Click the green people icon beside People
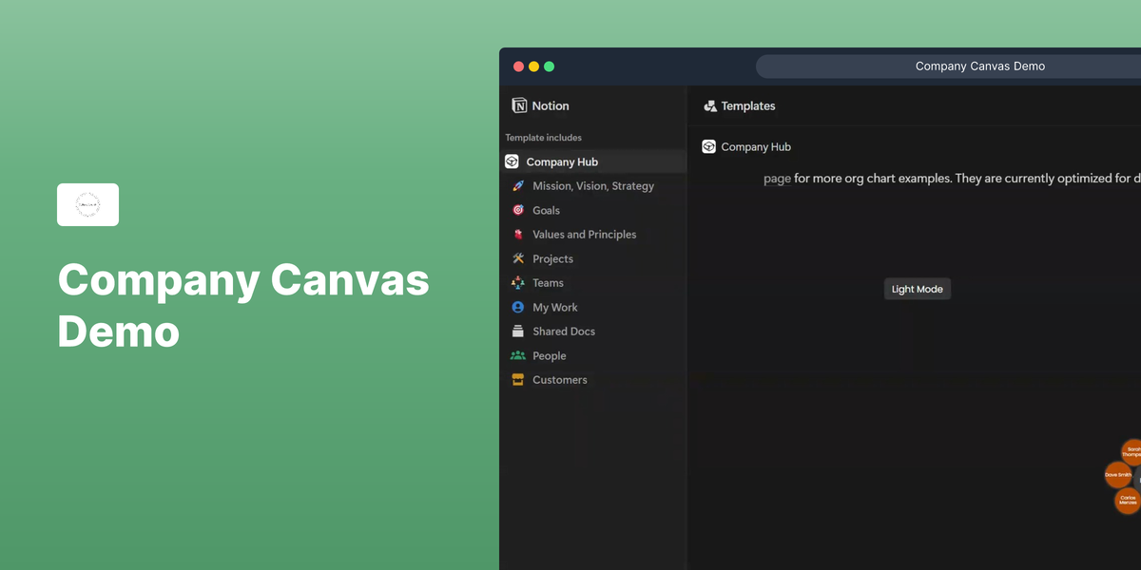The image size is (1141, 570). point(518,355)
